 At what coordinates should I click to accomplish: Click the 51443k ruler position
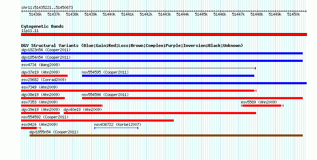coord(165,14)
